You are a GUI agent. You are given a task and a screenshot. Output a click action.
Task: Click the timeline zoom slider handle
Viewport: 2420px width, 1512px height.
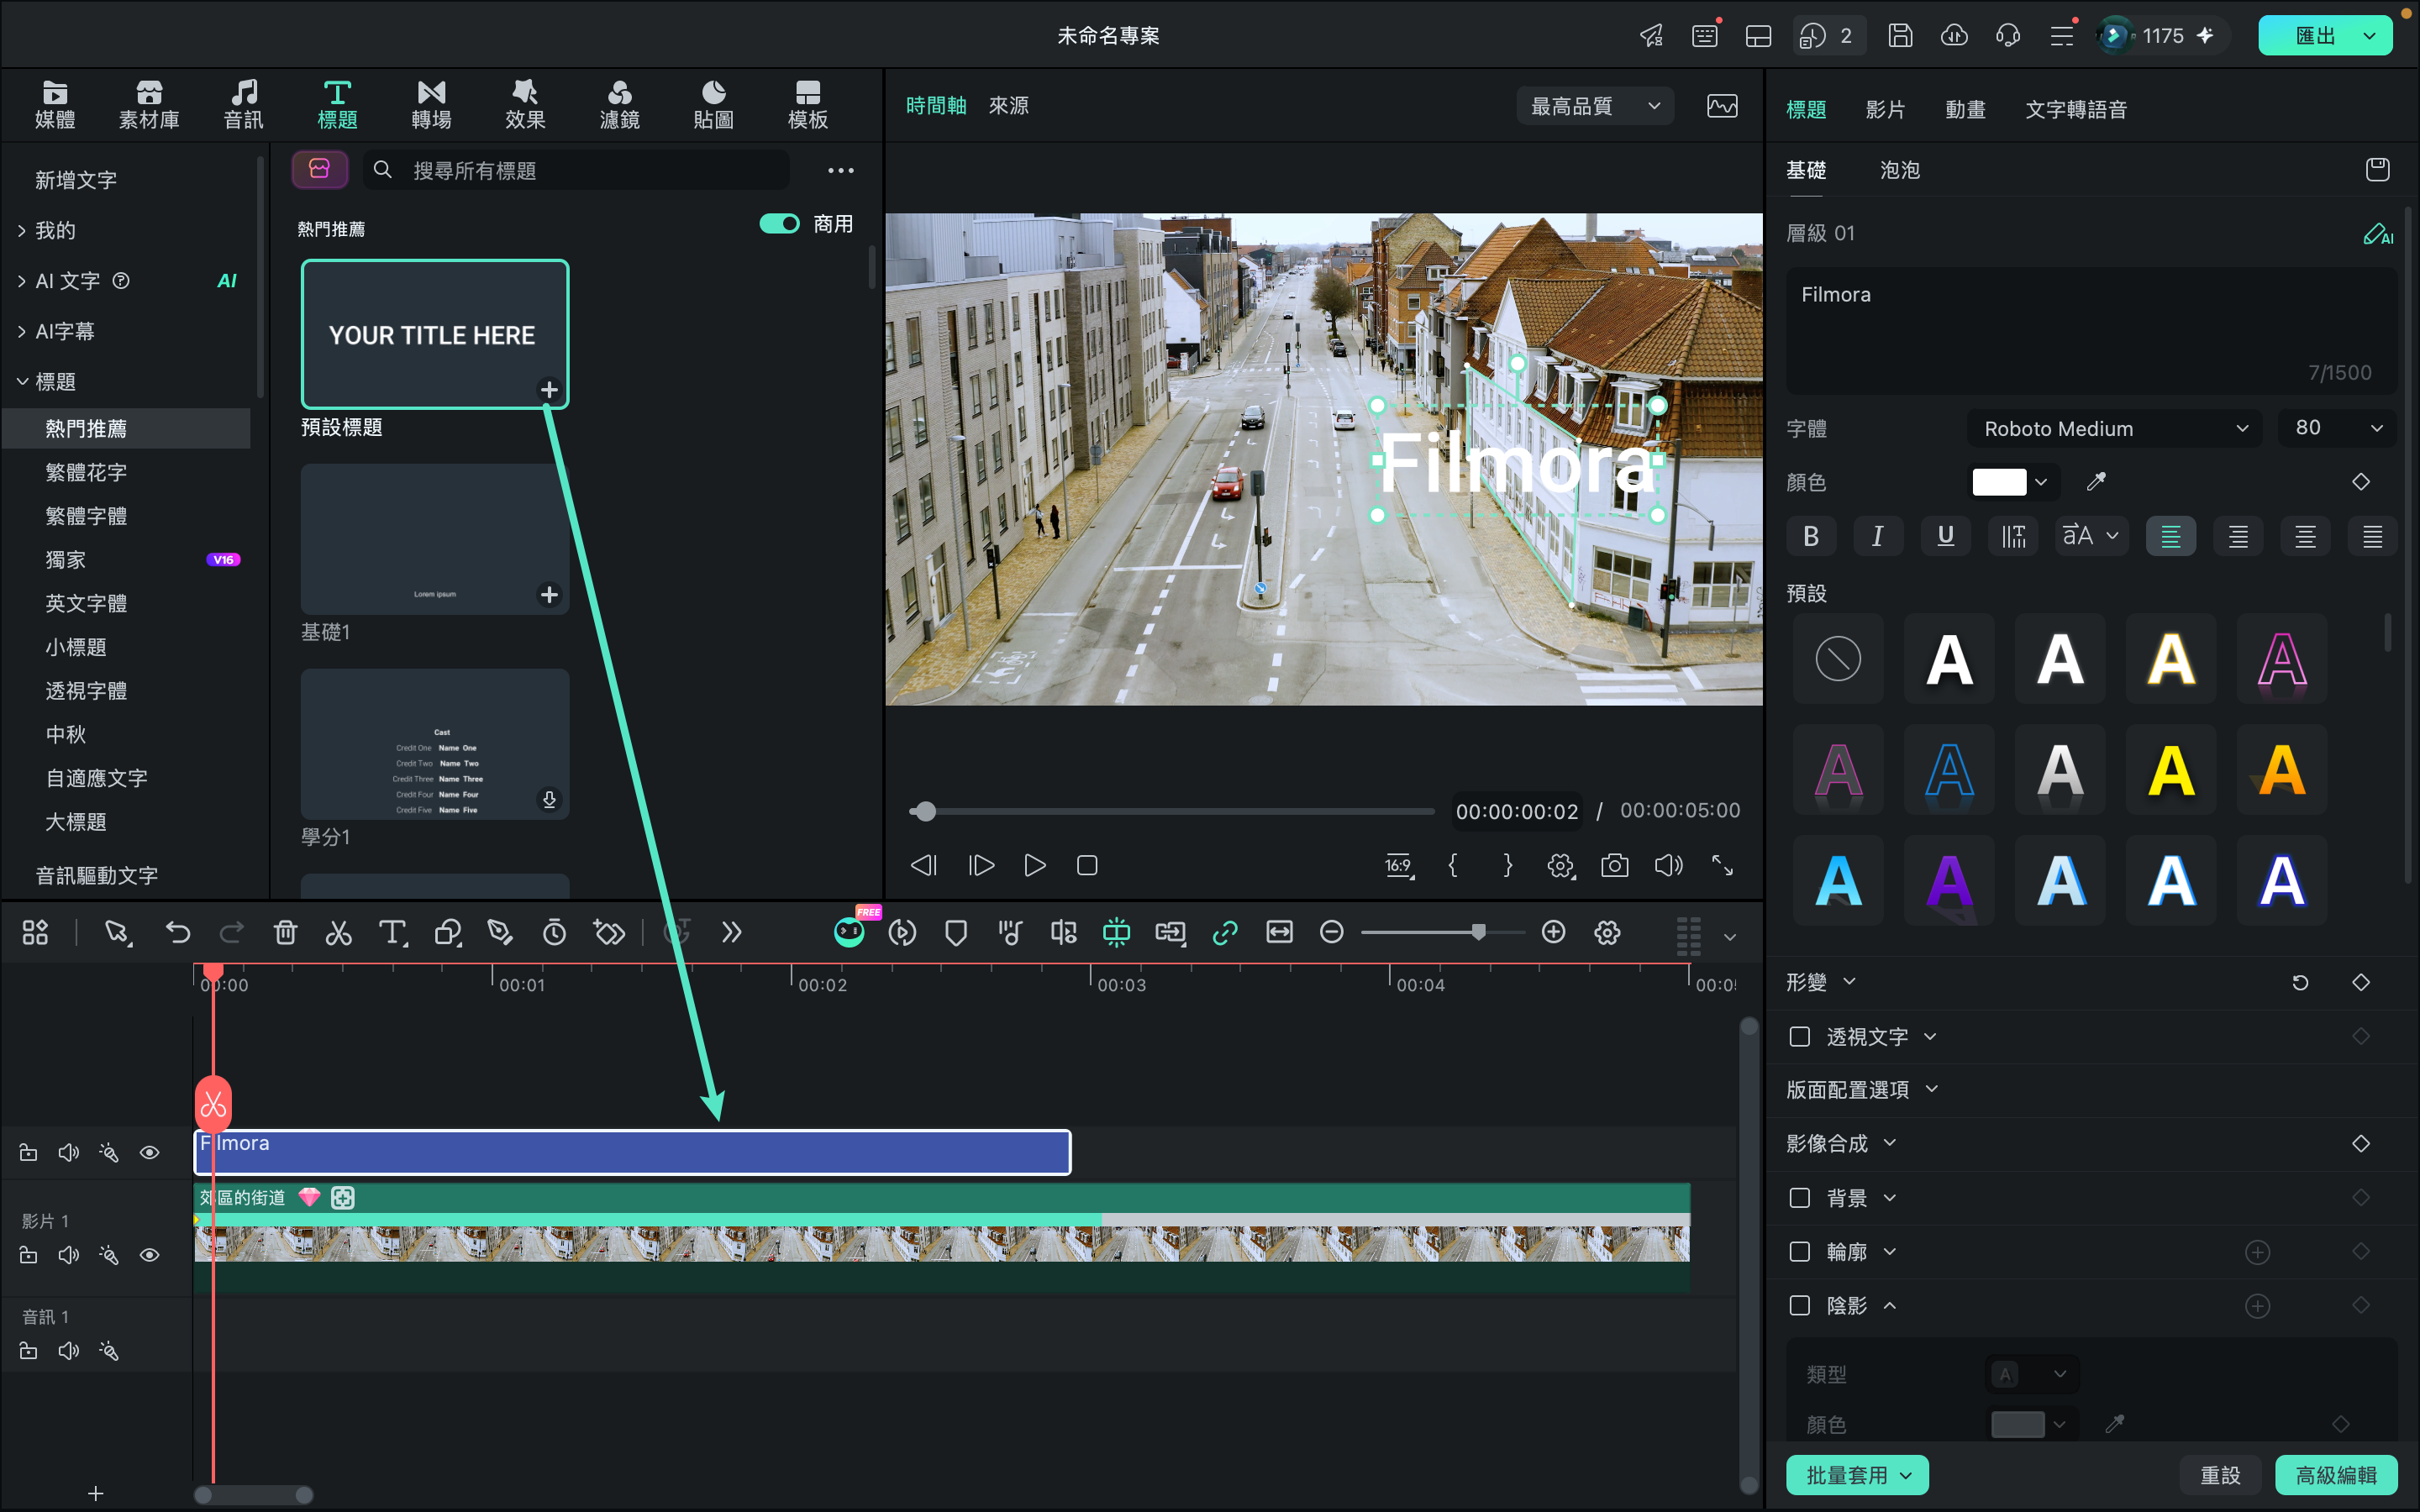pyautogui.click(x=1477, y=932)
